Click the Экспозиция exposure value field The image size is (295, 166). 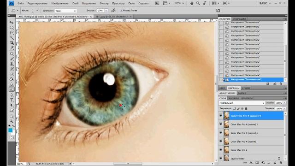[100, 11]
